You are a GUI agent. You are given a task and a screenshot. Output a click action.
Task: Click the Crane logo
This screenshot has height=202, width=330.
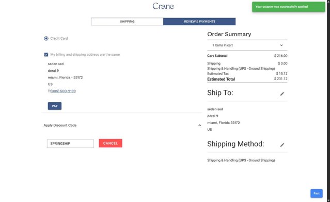163,6
